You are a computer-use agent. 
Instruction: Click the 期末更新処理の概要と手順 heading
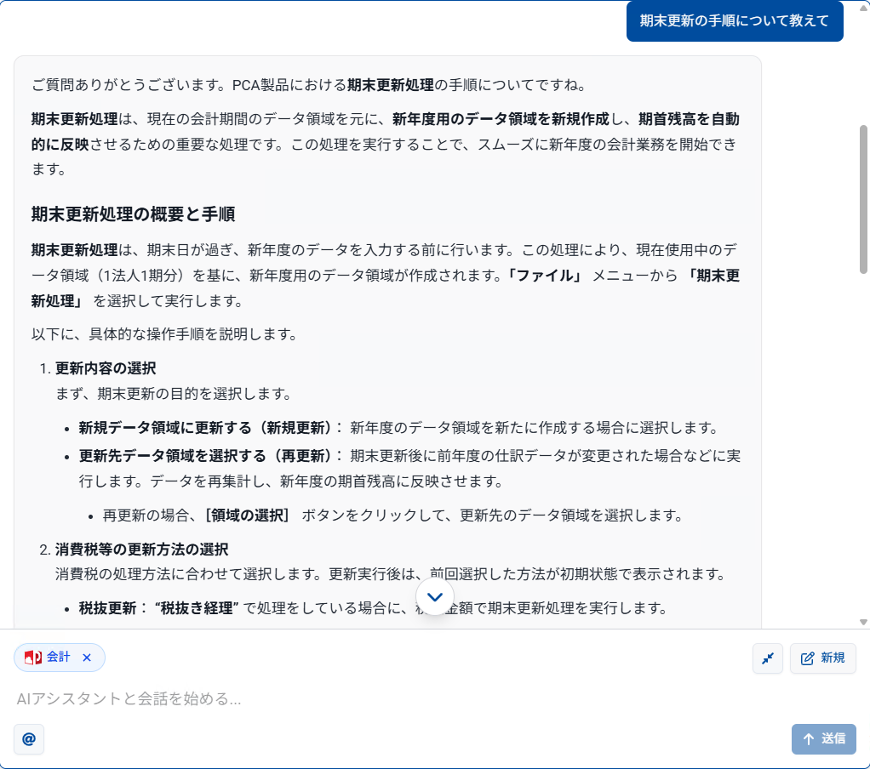pos(134,214)
